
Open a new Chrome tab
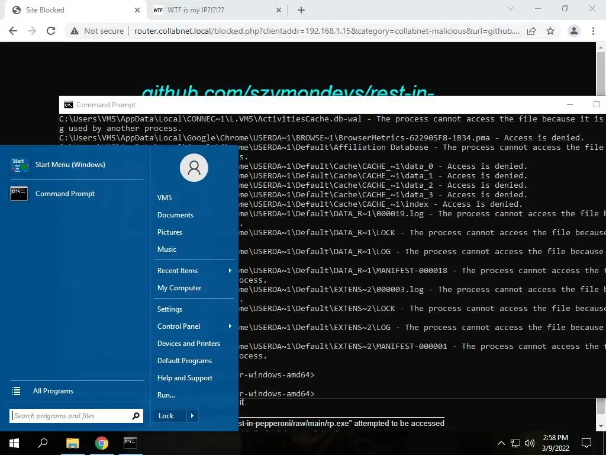point(301,10)
